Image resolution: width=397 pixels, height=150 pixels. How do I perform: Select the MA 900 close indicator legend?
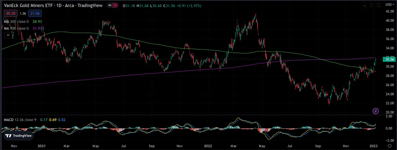pyautogui.click(x=16, y=29)
